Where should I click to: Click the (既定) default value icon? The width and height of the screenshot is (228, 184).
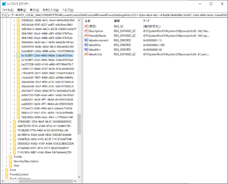pyautogui.click(x=86, y=26)
